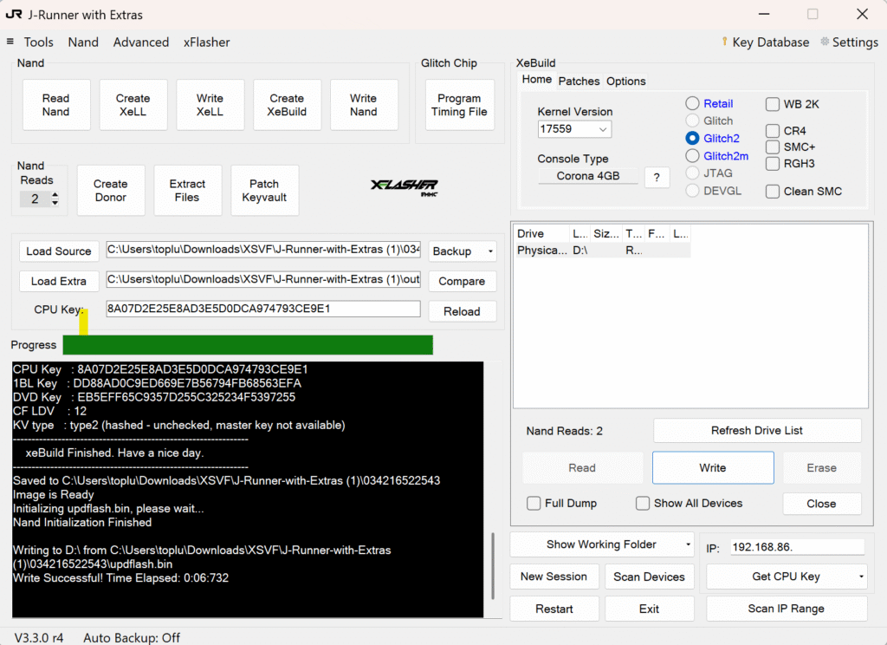Screen dimensions: 887x645
Task: Enable the RGH3 checkbox
Action: 773,164
